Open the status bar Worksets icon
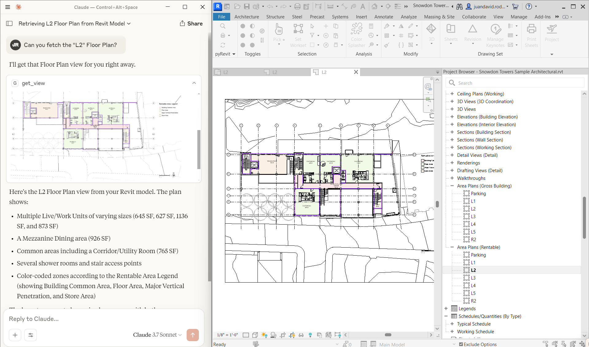 [x=256, y=344]
